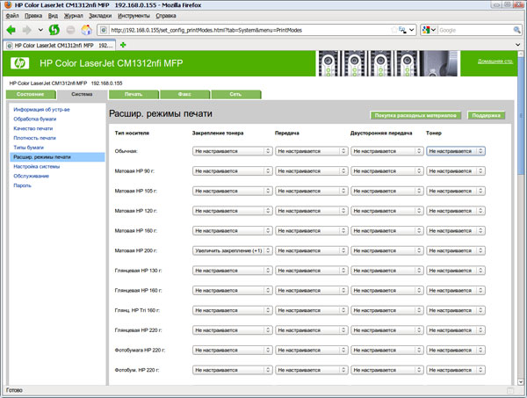Click the scrollbar up arrow
Image resolution: width=527 pixels, height=398 pixels.
pyautogui.click(x=521, y=54)
